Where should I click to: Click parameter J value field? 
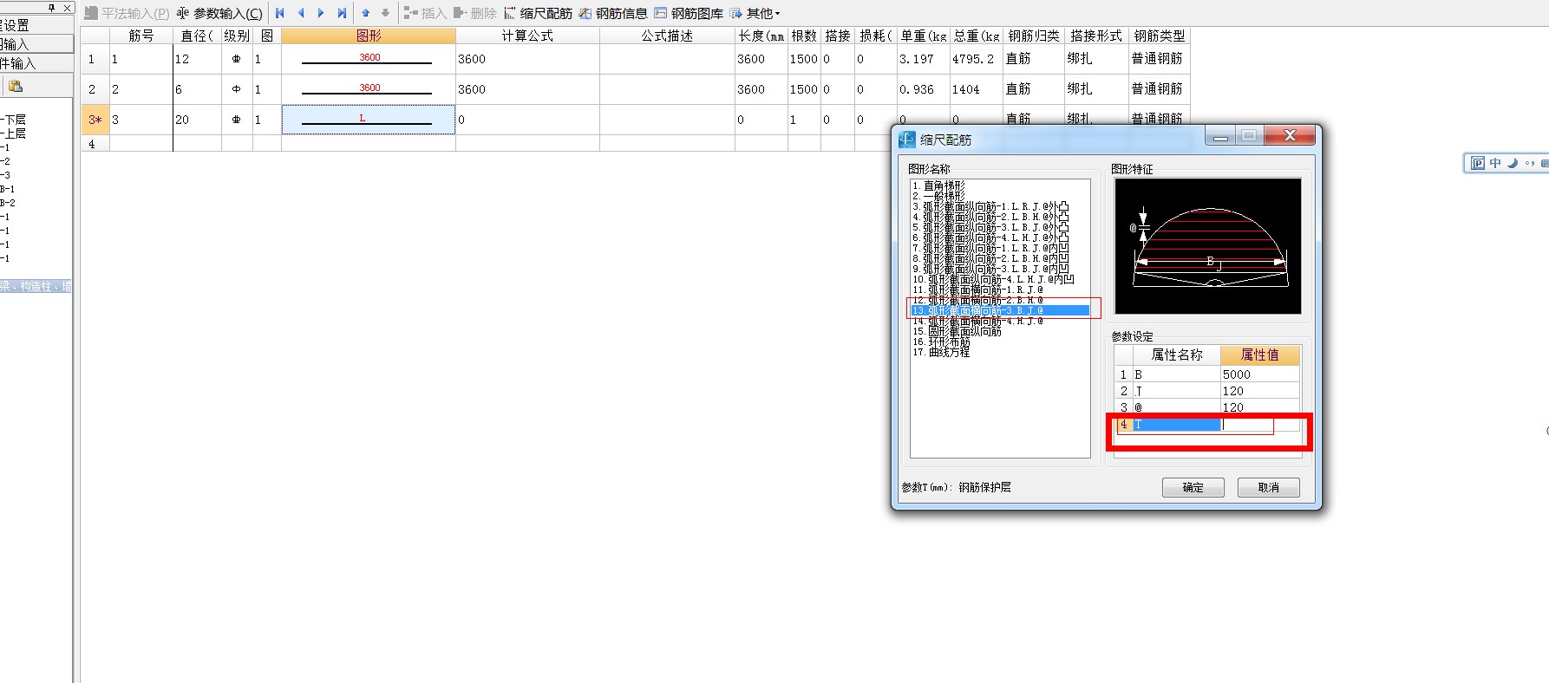pyautogui.click(x=1260, y=391)
